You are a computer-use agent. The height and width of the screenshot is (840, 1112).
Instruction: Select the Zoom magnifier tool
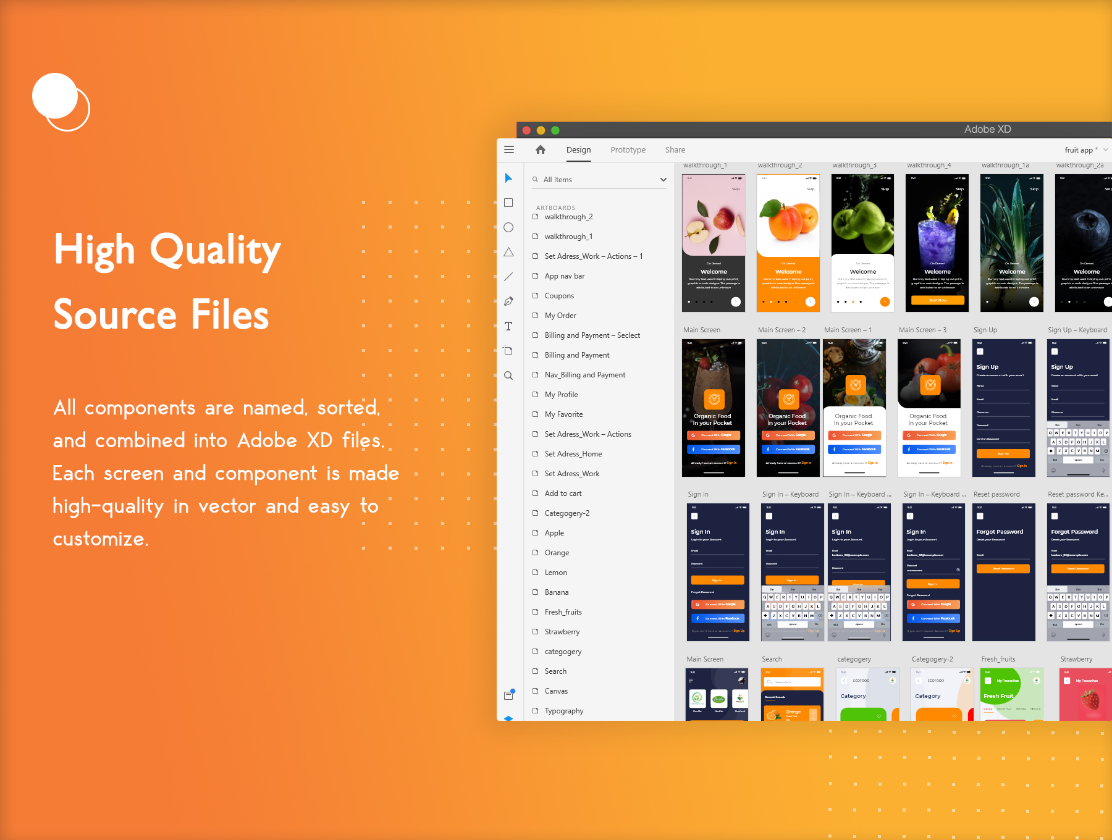tap(508, 376)
